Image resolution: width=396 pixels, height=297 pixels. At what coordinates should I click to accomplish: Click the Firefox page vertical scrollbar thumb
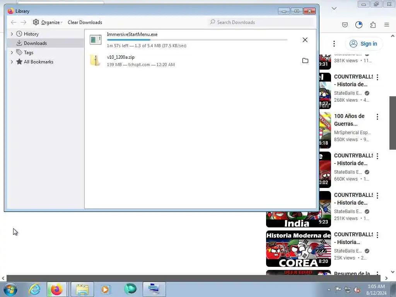pos(393,123)
